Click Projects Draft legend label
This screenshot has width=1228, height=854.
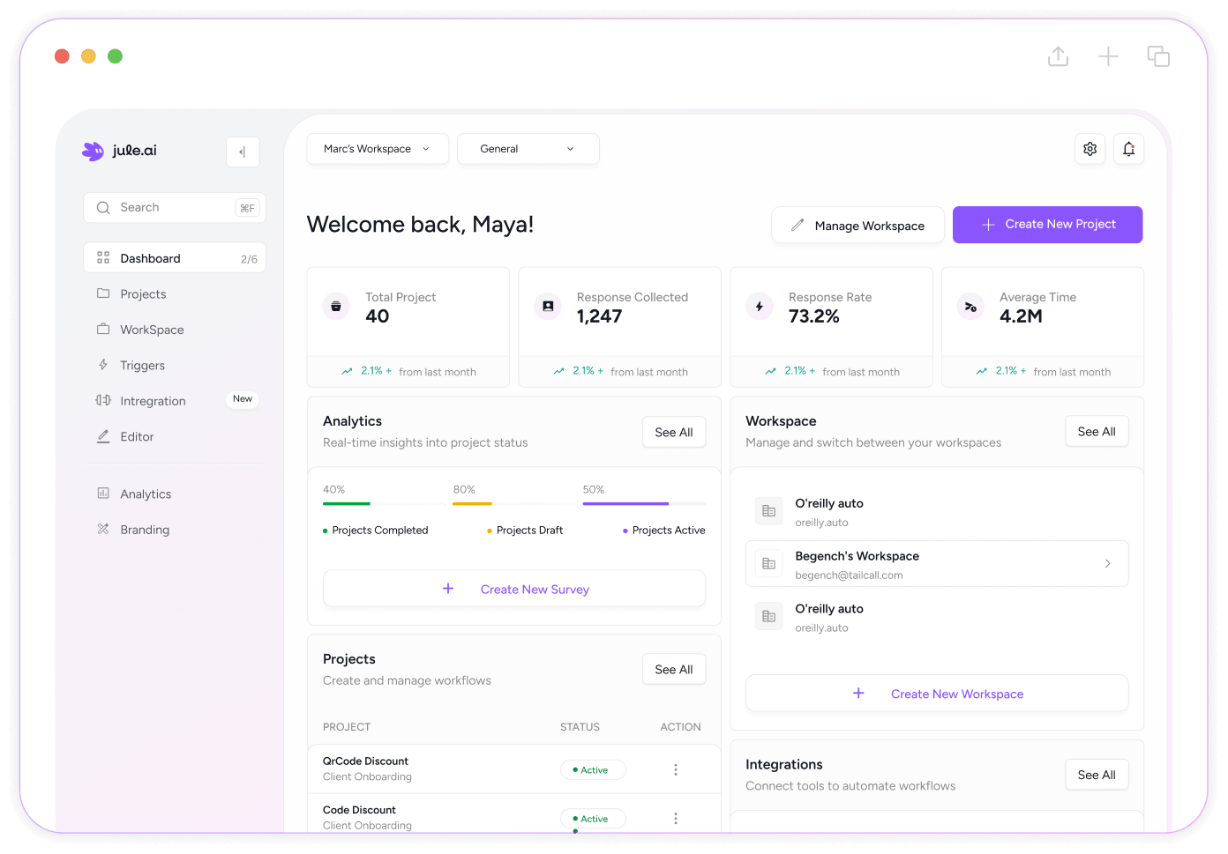(529, 530)
